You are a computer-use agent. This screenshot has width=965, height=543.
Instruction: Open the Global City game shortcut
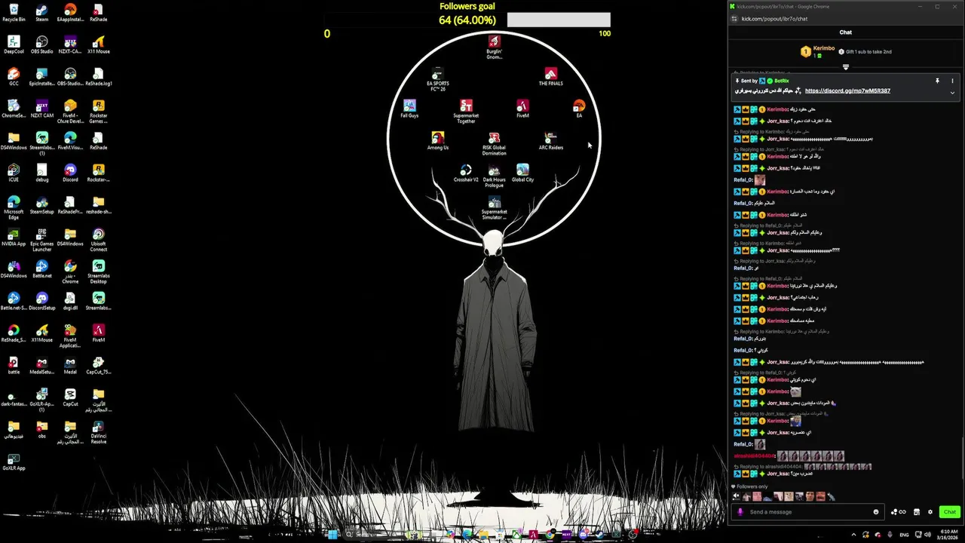(522, 173)
